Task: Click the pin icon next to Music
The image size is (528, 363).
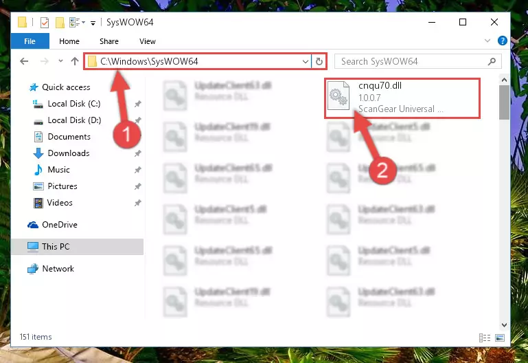Action: (138, 170)
